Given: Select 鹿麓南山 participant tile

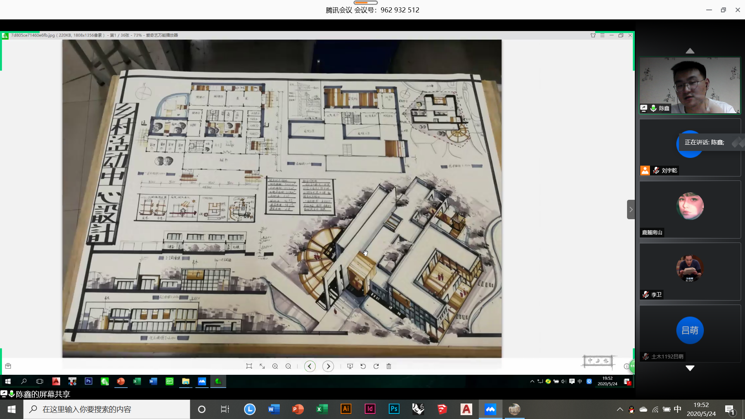Looking at the screenshot, I should pyautogui.click(x=690, y=209).
